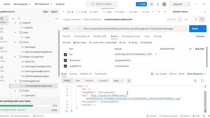Image resolution: width=210 pixels, height=118 pixels.
Task: Open the user avatar menu
Action: click(164, 4)
